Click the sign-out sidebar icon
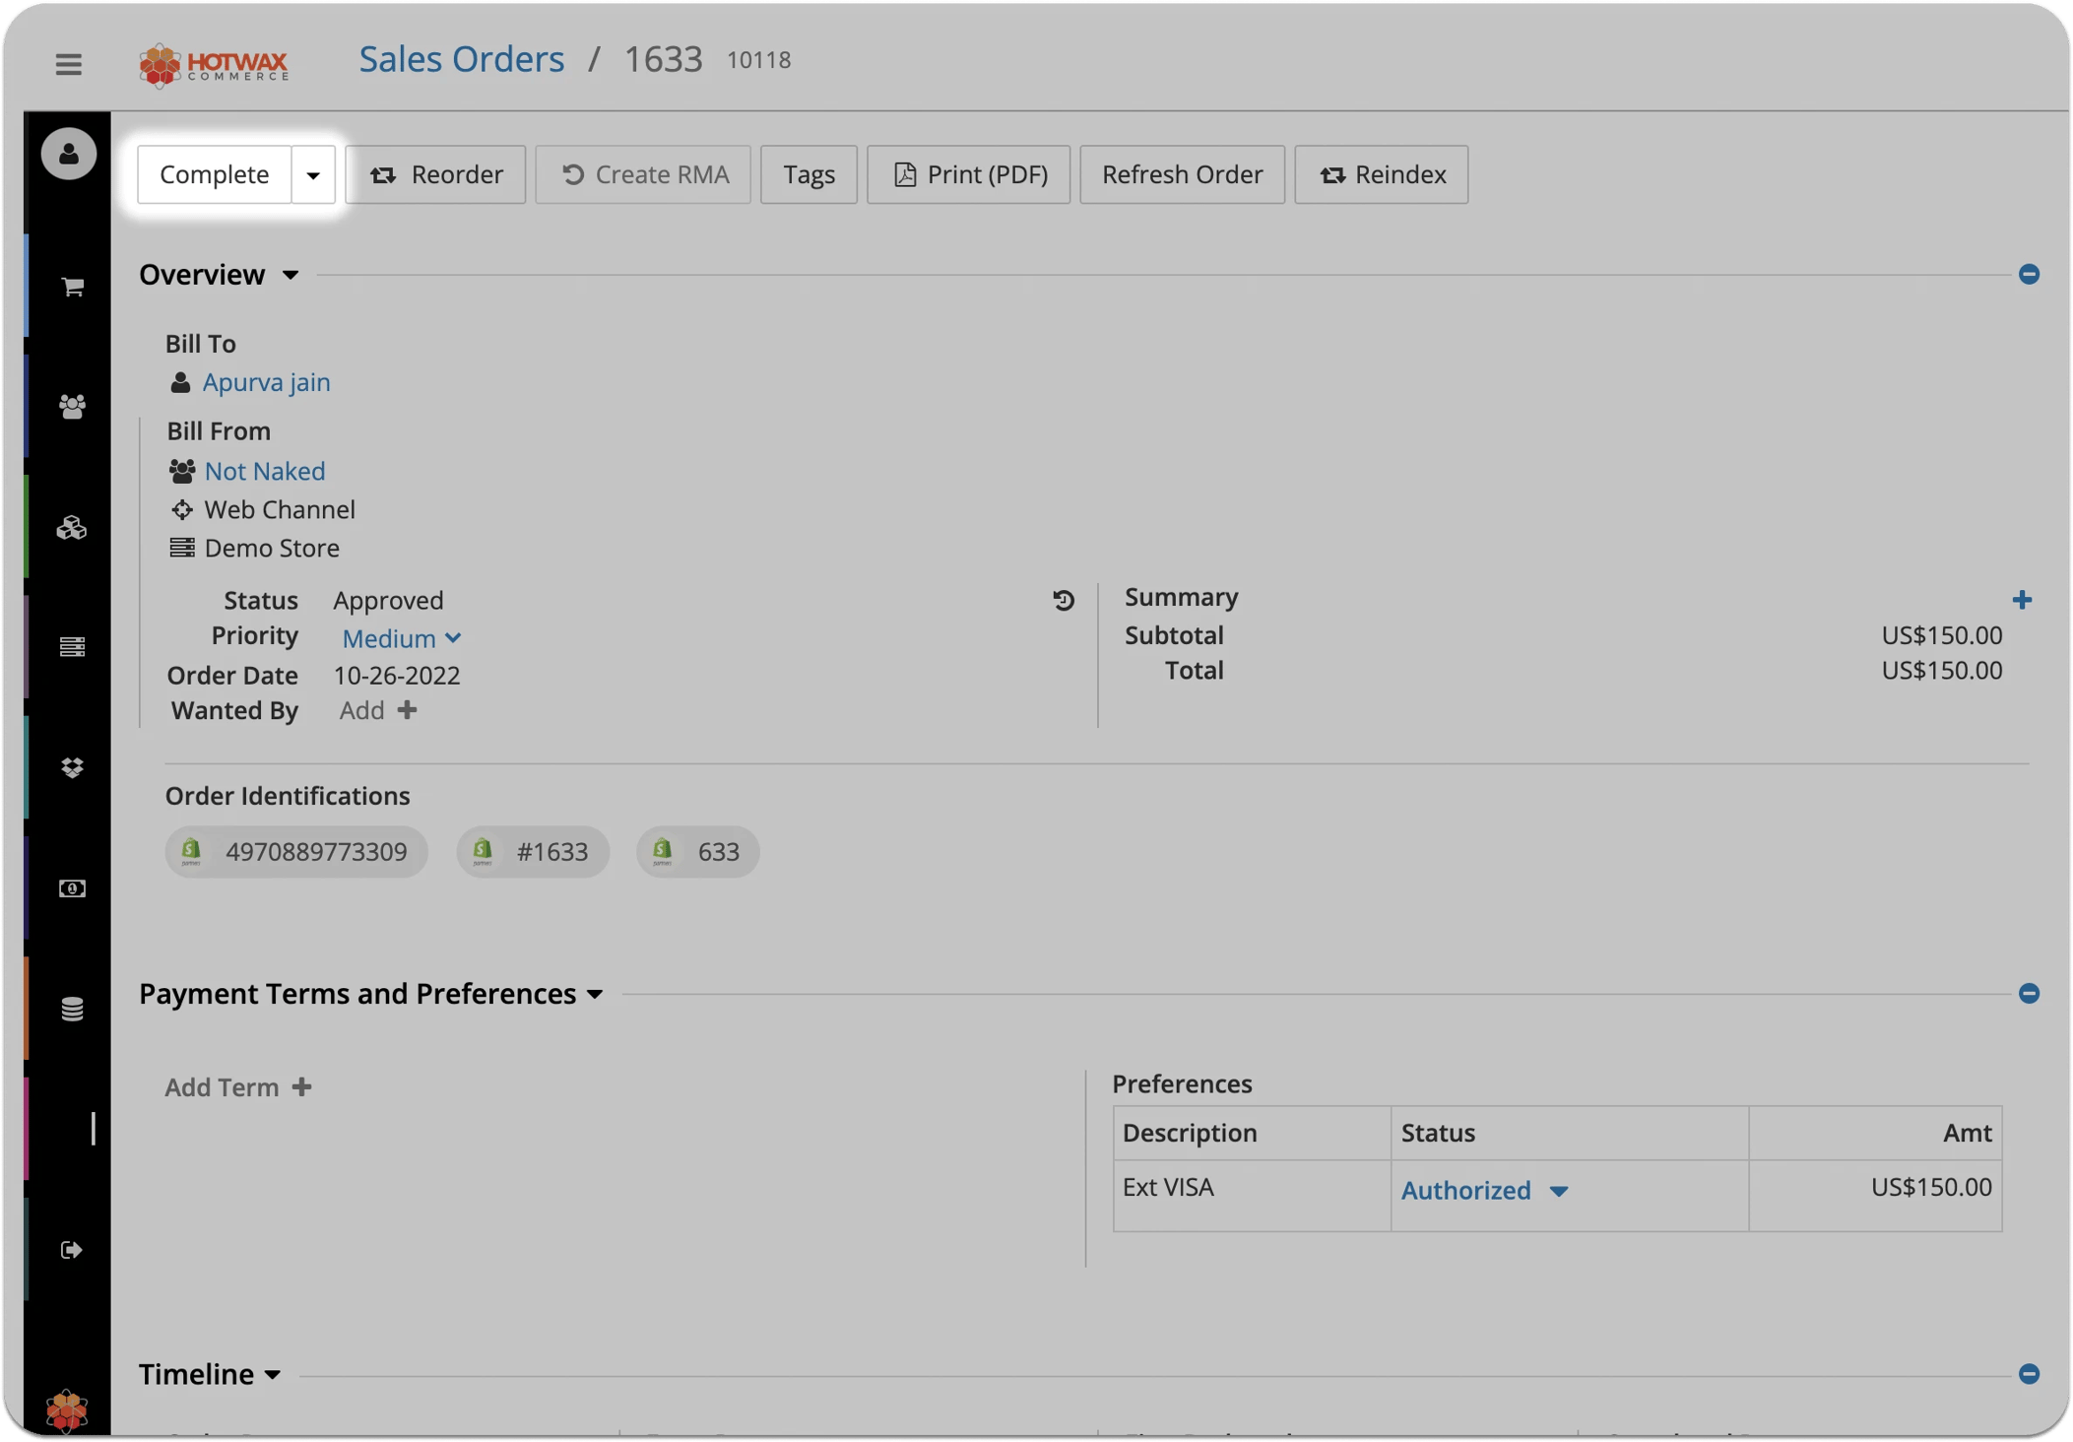The height and width of the screenshot is (1442, 2073). coord(72,1250)
